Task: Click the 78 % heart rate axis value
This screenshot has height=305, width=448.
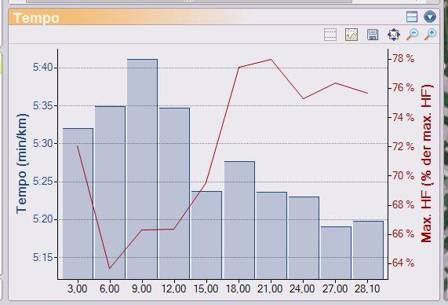Action: coord(403,58)
